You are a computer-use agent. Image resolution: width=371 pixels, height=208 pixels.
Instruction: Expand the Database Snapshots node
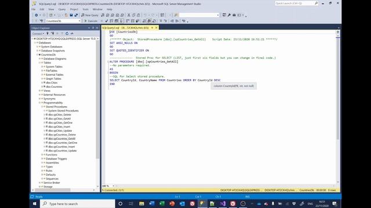(x=37, y=51)
